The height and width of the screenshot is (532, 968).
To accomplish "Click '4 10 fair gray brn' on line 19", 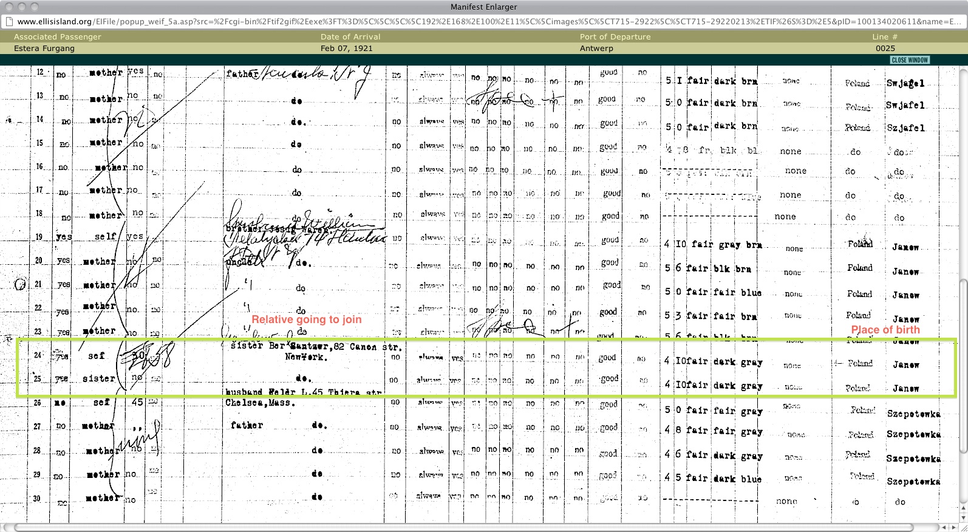I will (713, 244).
